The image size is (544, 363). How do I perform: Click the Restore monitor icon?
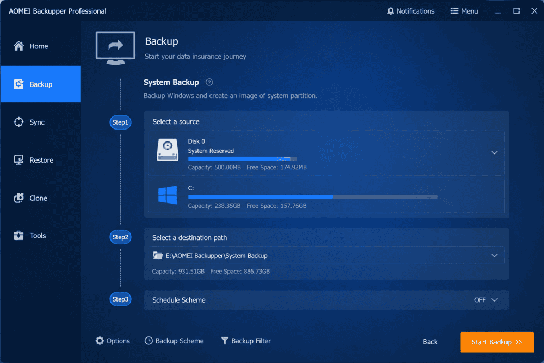point(18,160)
